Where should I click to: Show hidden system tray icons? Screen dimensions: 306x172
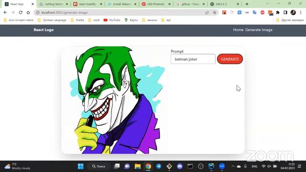233,166
